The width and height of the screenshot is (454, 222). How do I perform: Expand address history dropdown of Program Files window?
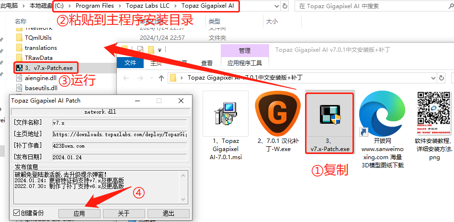(x=277, y=6)
